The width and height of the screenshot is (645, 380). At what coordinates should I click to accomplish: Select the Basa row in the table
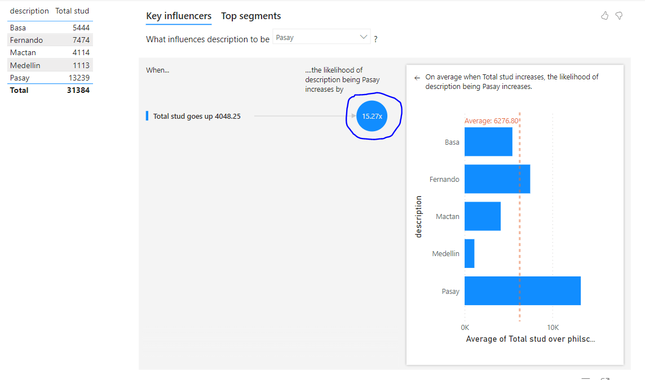click(50, 28)
